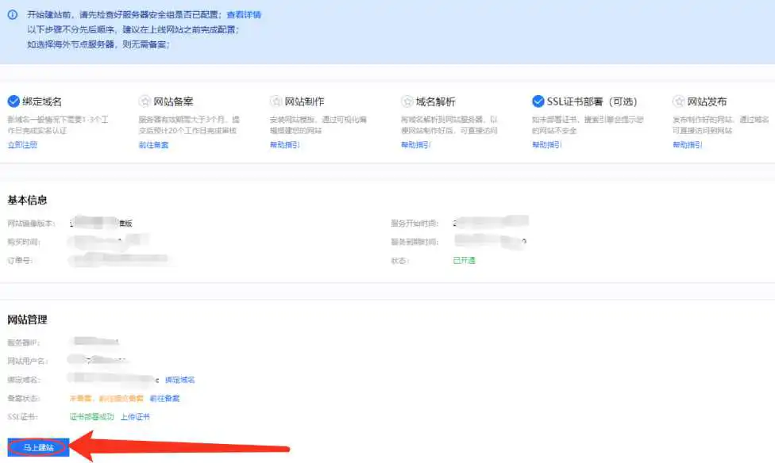Open 帮助指引 under the 网站发布 step
775x463 pixels.
tap(687, 145)
